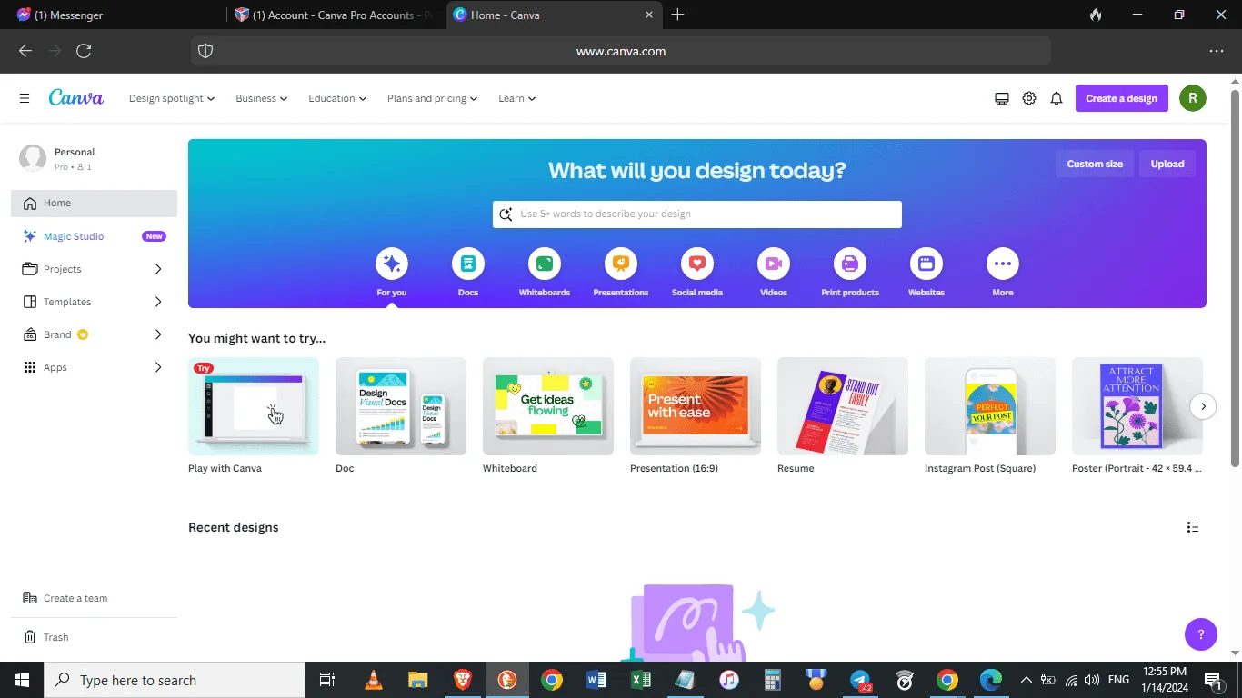Expand the Business dropdown menu
The height and width of the screenshot is (698, 1242).
pos(262,98)
